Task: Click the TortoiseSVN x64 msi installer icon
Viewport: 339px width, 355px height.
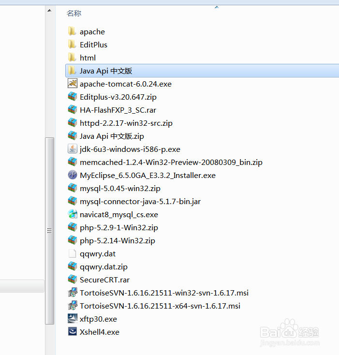Action: [x=73, y=306]
